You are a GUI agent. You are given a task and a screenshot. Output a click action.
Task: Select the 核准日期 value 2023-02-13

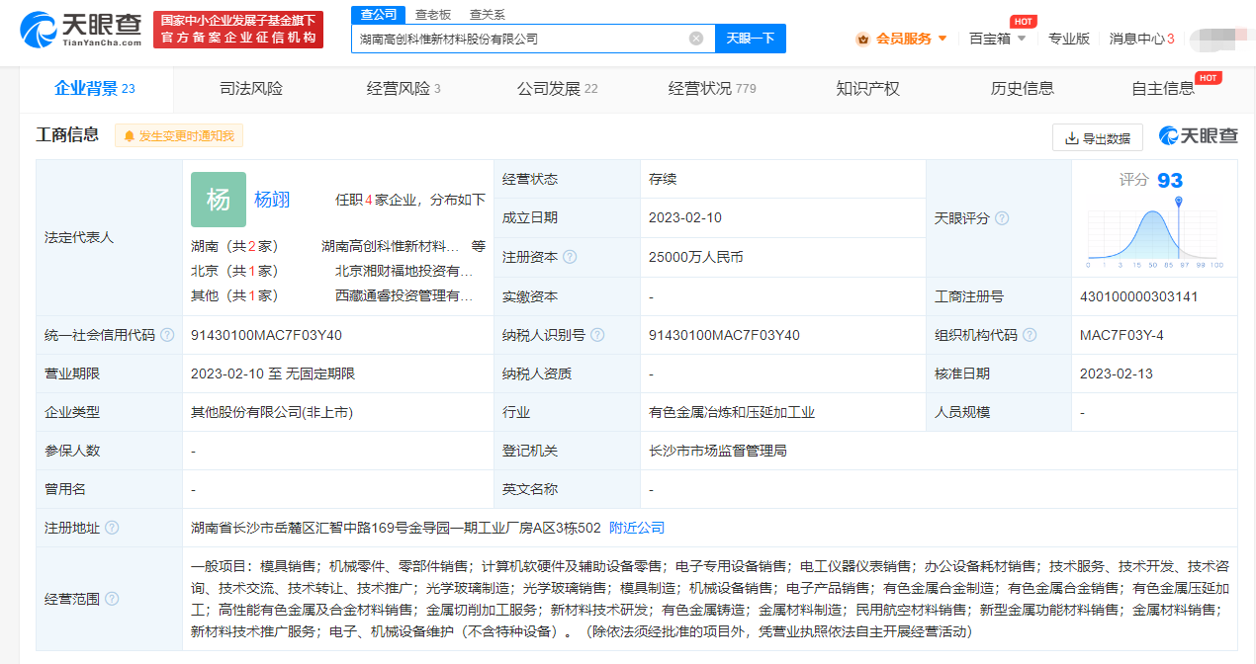tap(1117, 373)
